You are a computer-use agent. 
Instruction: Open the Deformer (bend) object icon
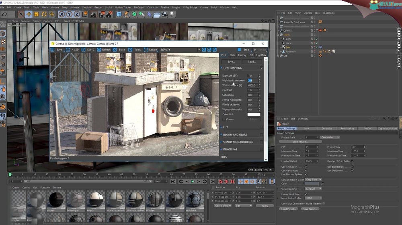149,14
